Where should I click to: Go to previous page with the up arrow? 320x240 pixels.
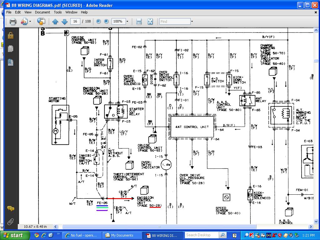pos(55,22)
